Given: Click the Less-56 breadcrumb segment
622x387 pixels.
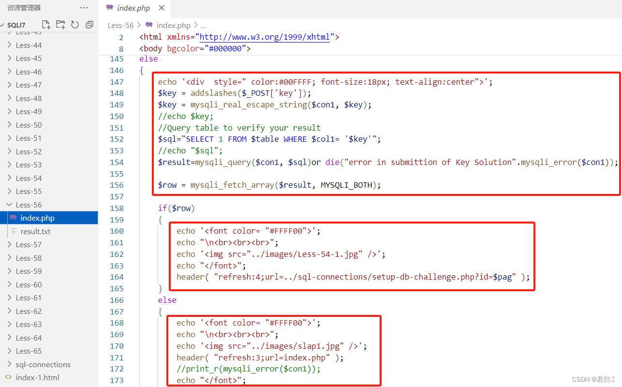Looking at the screenshot, I should tap(120, 25).
